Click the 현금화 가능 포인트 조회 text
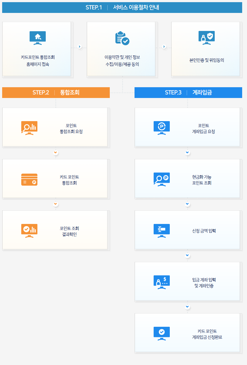247x365 pixels. (x=202, y=180)
